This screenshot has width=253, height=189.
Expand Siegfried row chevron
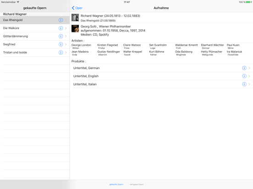click(66, 44)
